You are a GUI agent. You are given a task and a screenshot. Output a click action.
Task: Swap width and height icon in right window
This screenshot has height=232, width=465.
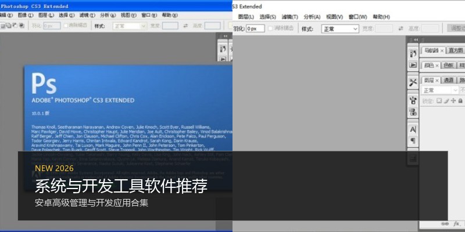click(x=400, y=28)
